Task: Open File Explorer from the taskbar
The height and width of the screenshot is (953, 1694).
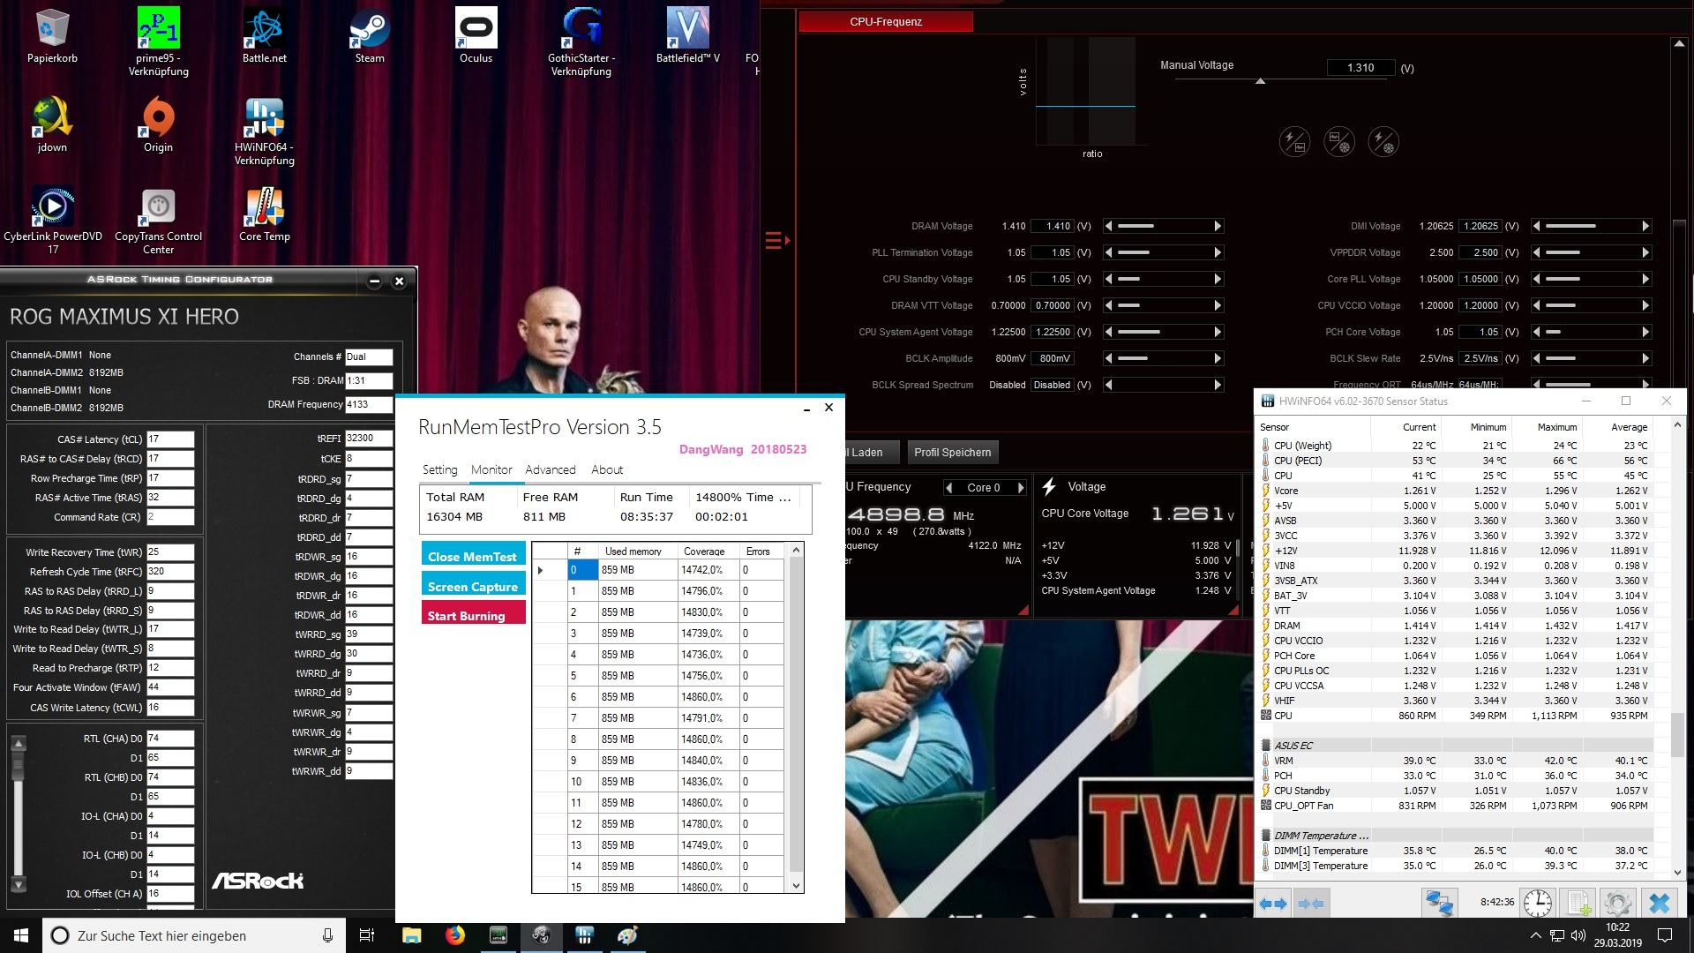Action: 411,935
